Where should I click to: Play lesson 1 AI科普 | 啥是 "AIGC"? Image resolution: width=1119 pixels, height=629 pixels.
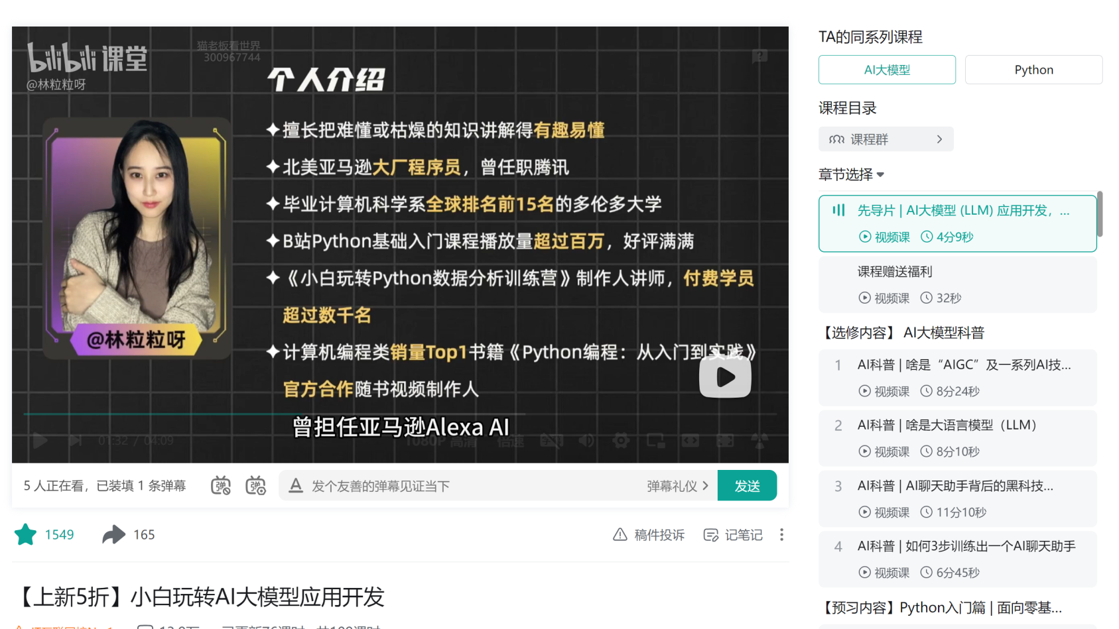[957, 378]
